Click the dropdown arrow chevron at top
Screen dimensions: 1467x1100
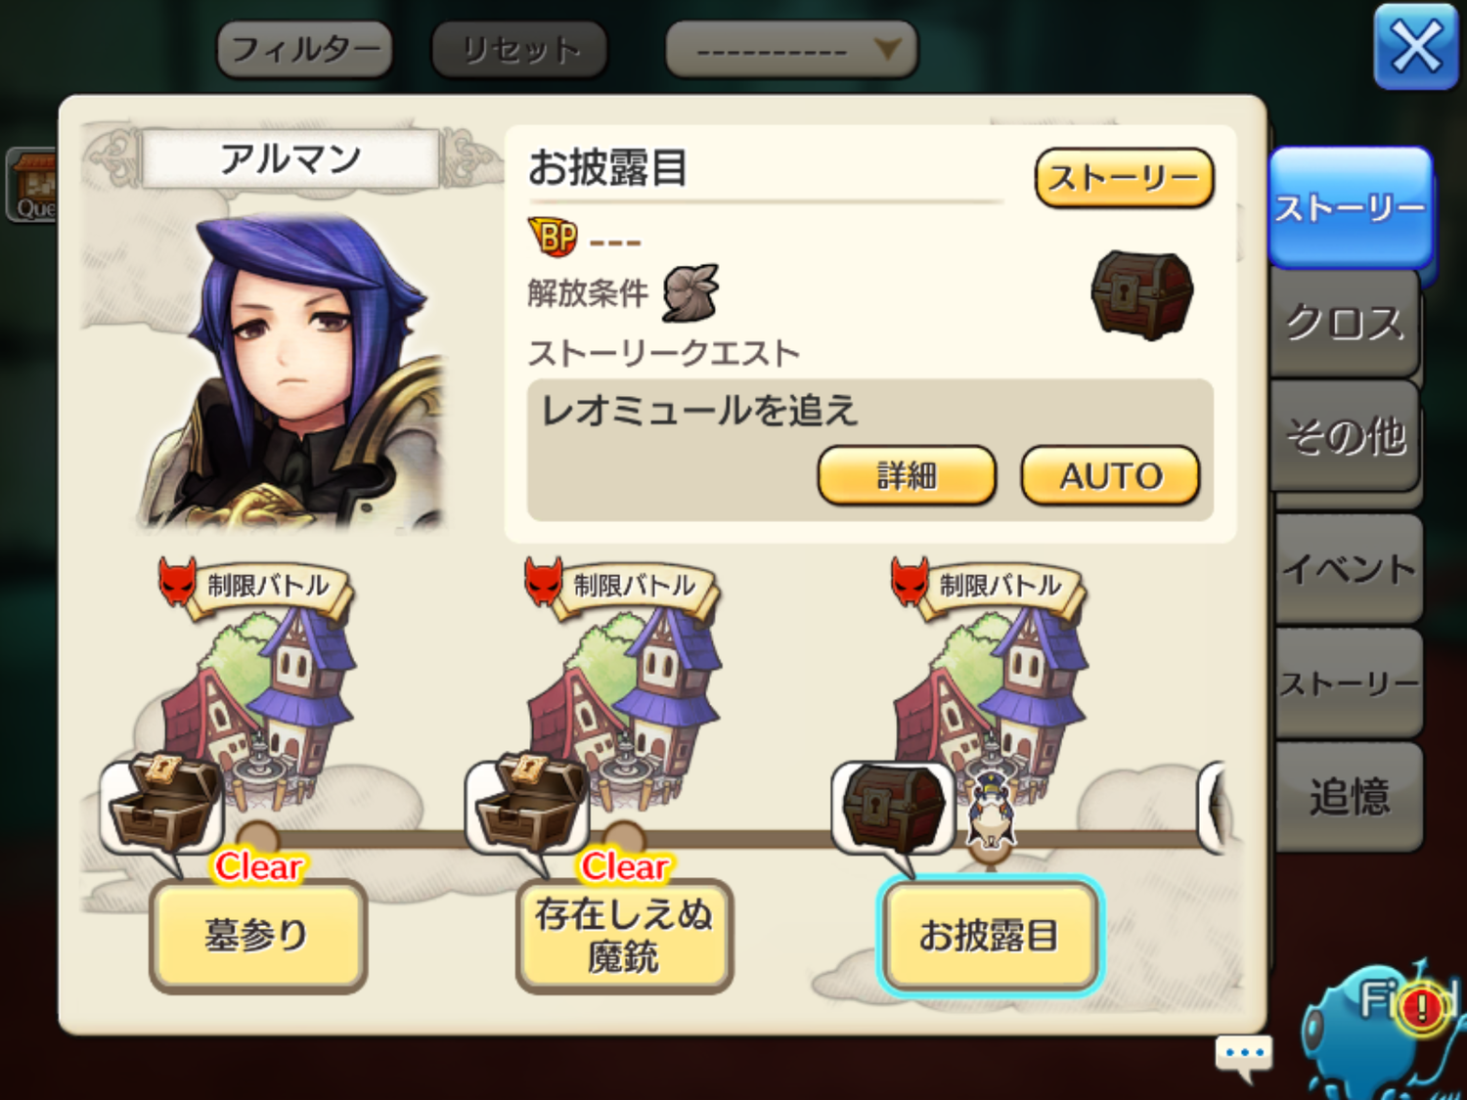click(x=887, y=48)
